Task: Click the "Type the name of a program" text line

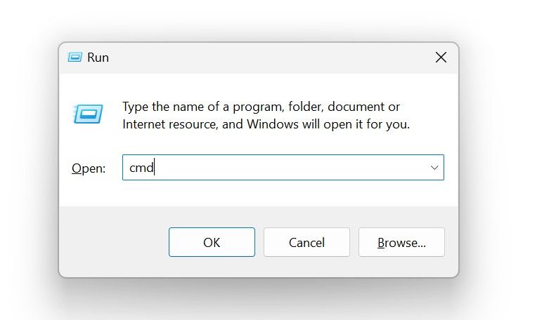Action: pos(261,107)
